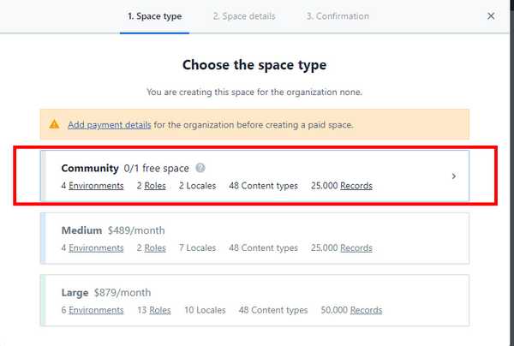Click the help icon beside free space
Image resolution: width=514 pixels, height=346 pixels.
click(200, 168)
